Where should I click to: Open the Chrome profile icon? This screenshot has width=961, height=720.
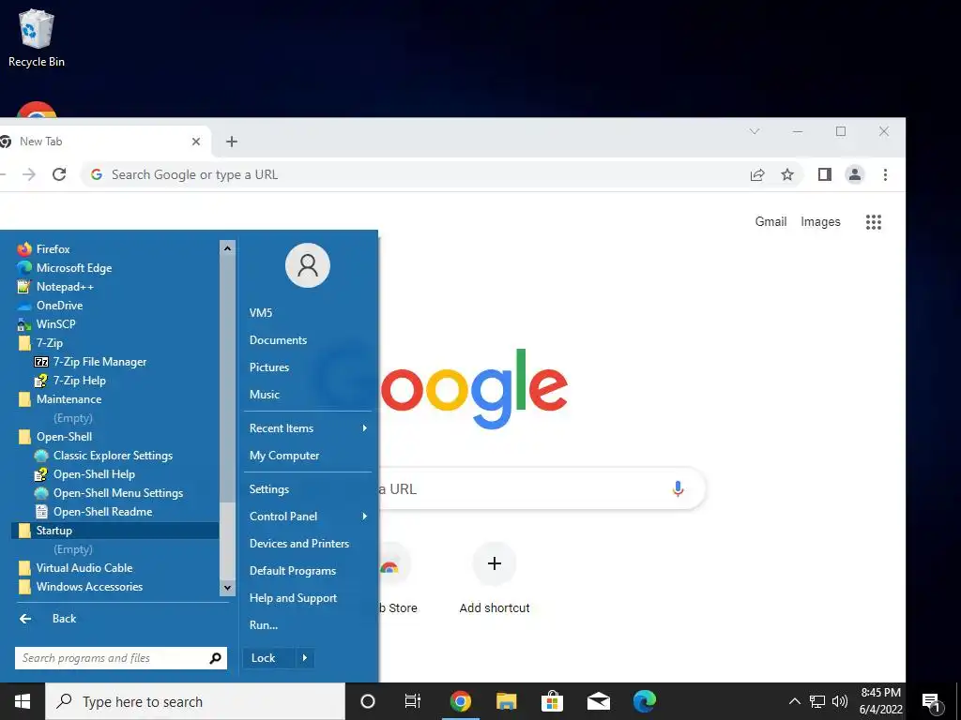tap(854, 174)
